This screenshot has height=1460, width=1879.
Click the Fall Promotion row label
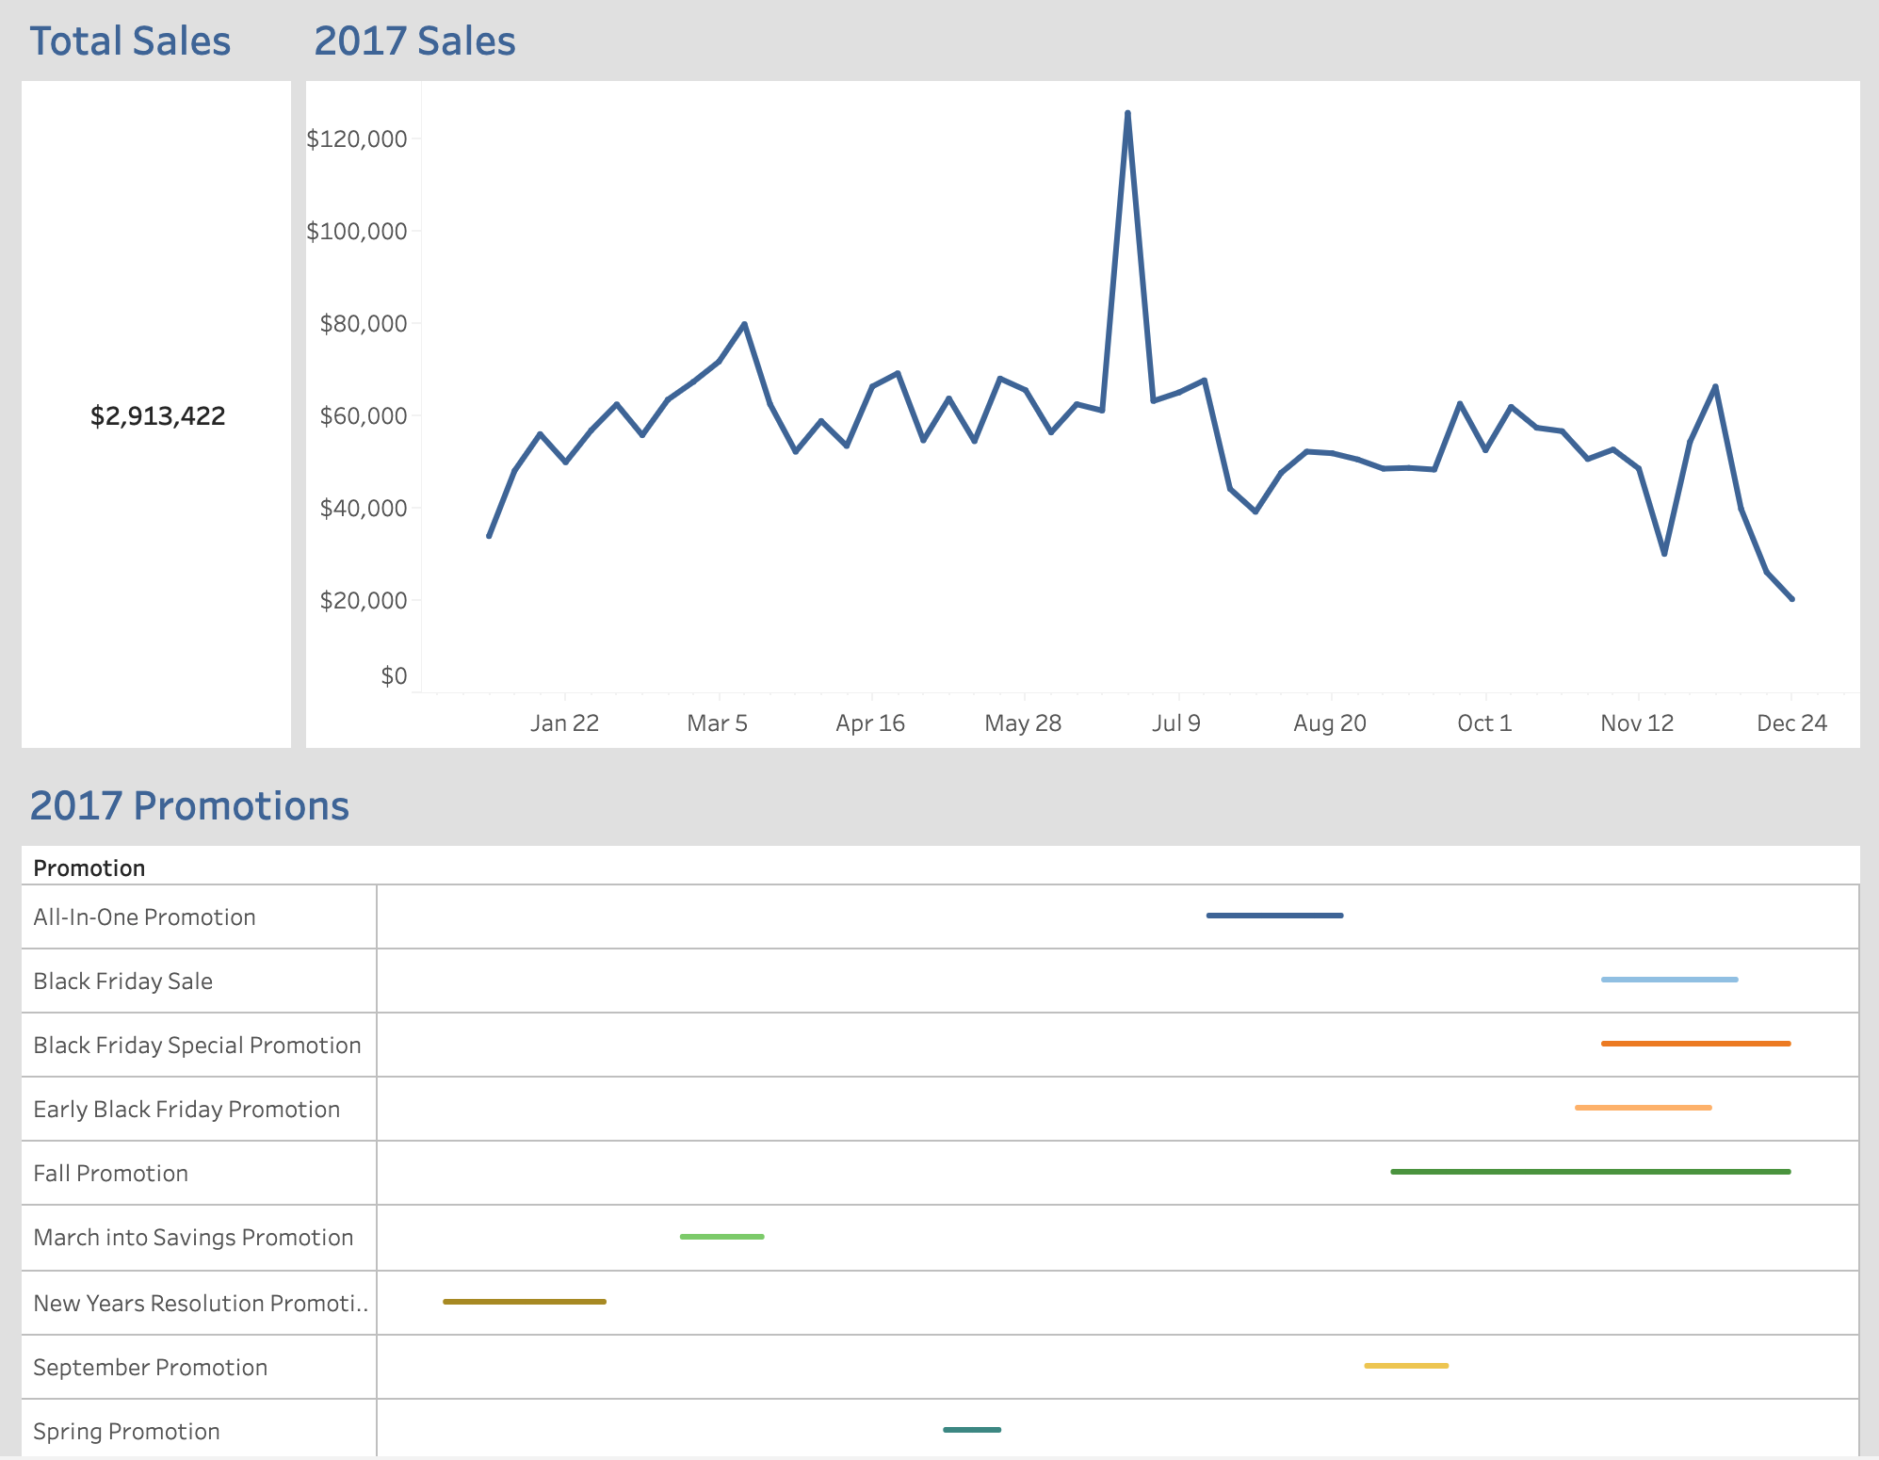(111, 1174)
